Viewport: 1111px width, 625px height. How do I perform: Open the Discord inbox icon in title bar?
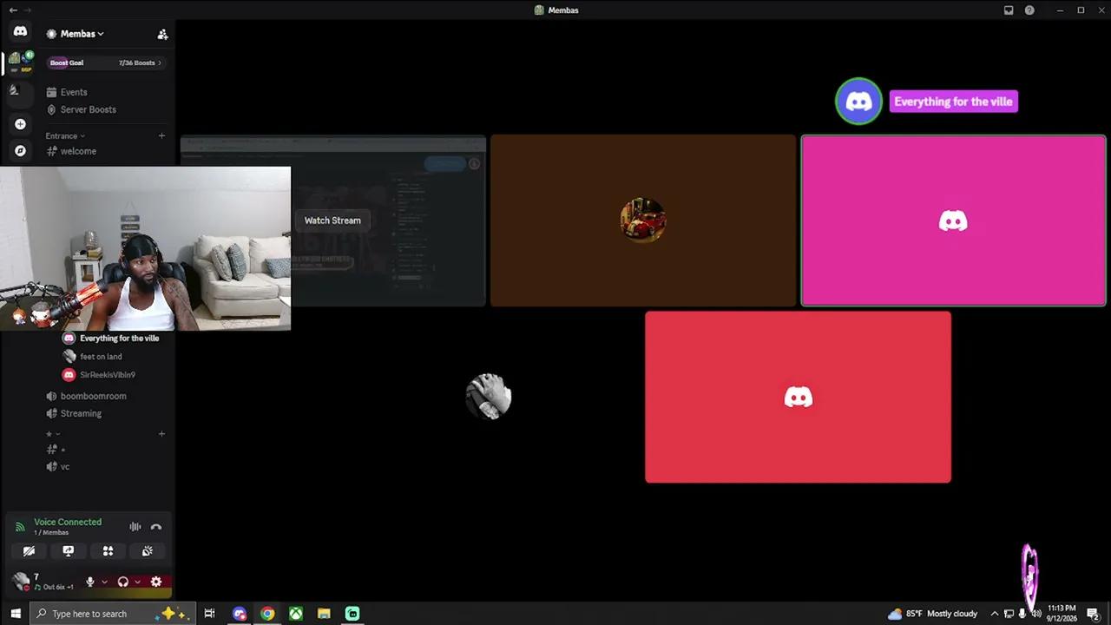pyautogui.click(x=1009, y=10)
